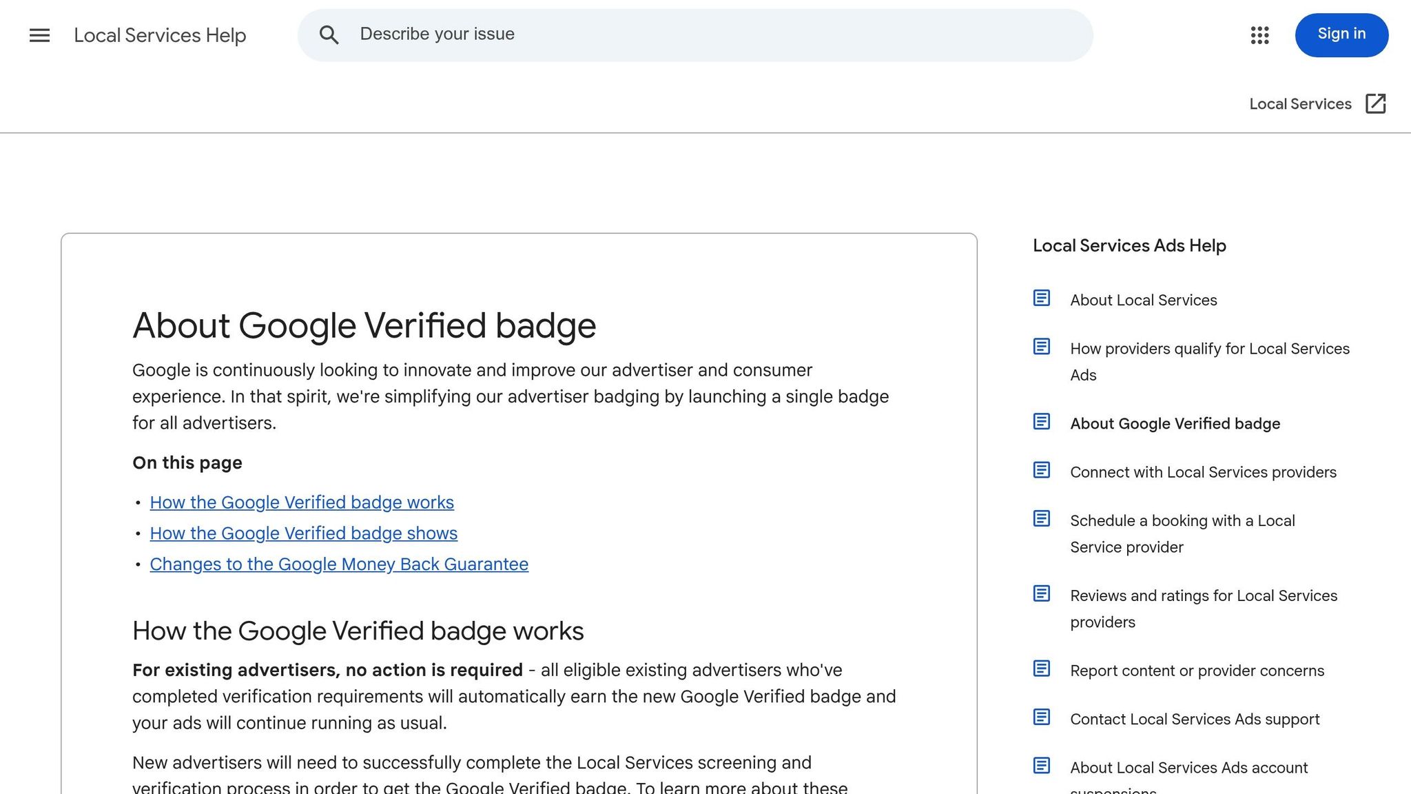The width and height of the screenshot is (1411, 794).
Task: Jump to Changes to the Google Money Back Guarantee
Action: [x=339, y=564]
